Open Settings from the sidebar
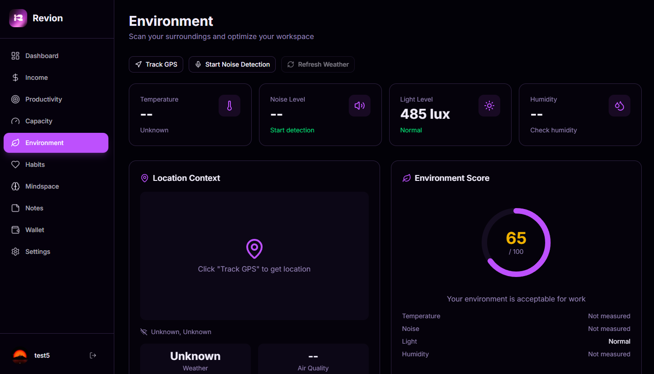Viewport: 654px width, 374px height. pos(38,252)
